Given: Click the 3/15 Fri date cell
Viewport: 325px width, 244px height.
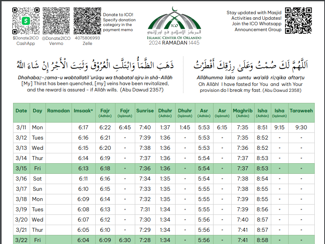Looking at the screenshot, I should pyautogui.click(x=21, y=169).
